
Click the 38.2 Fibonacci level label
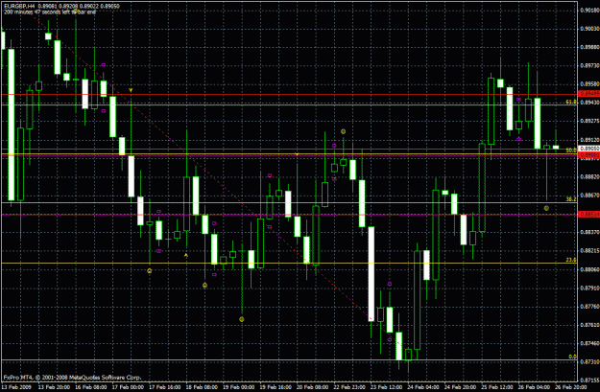coord(571,199)
